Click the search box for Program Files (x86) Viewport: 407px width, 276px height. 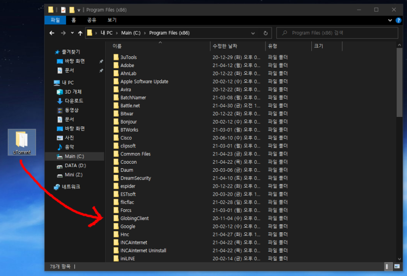click(x=337, y=33)
